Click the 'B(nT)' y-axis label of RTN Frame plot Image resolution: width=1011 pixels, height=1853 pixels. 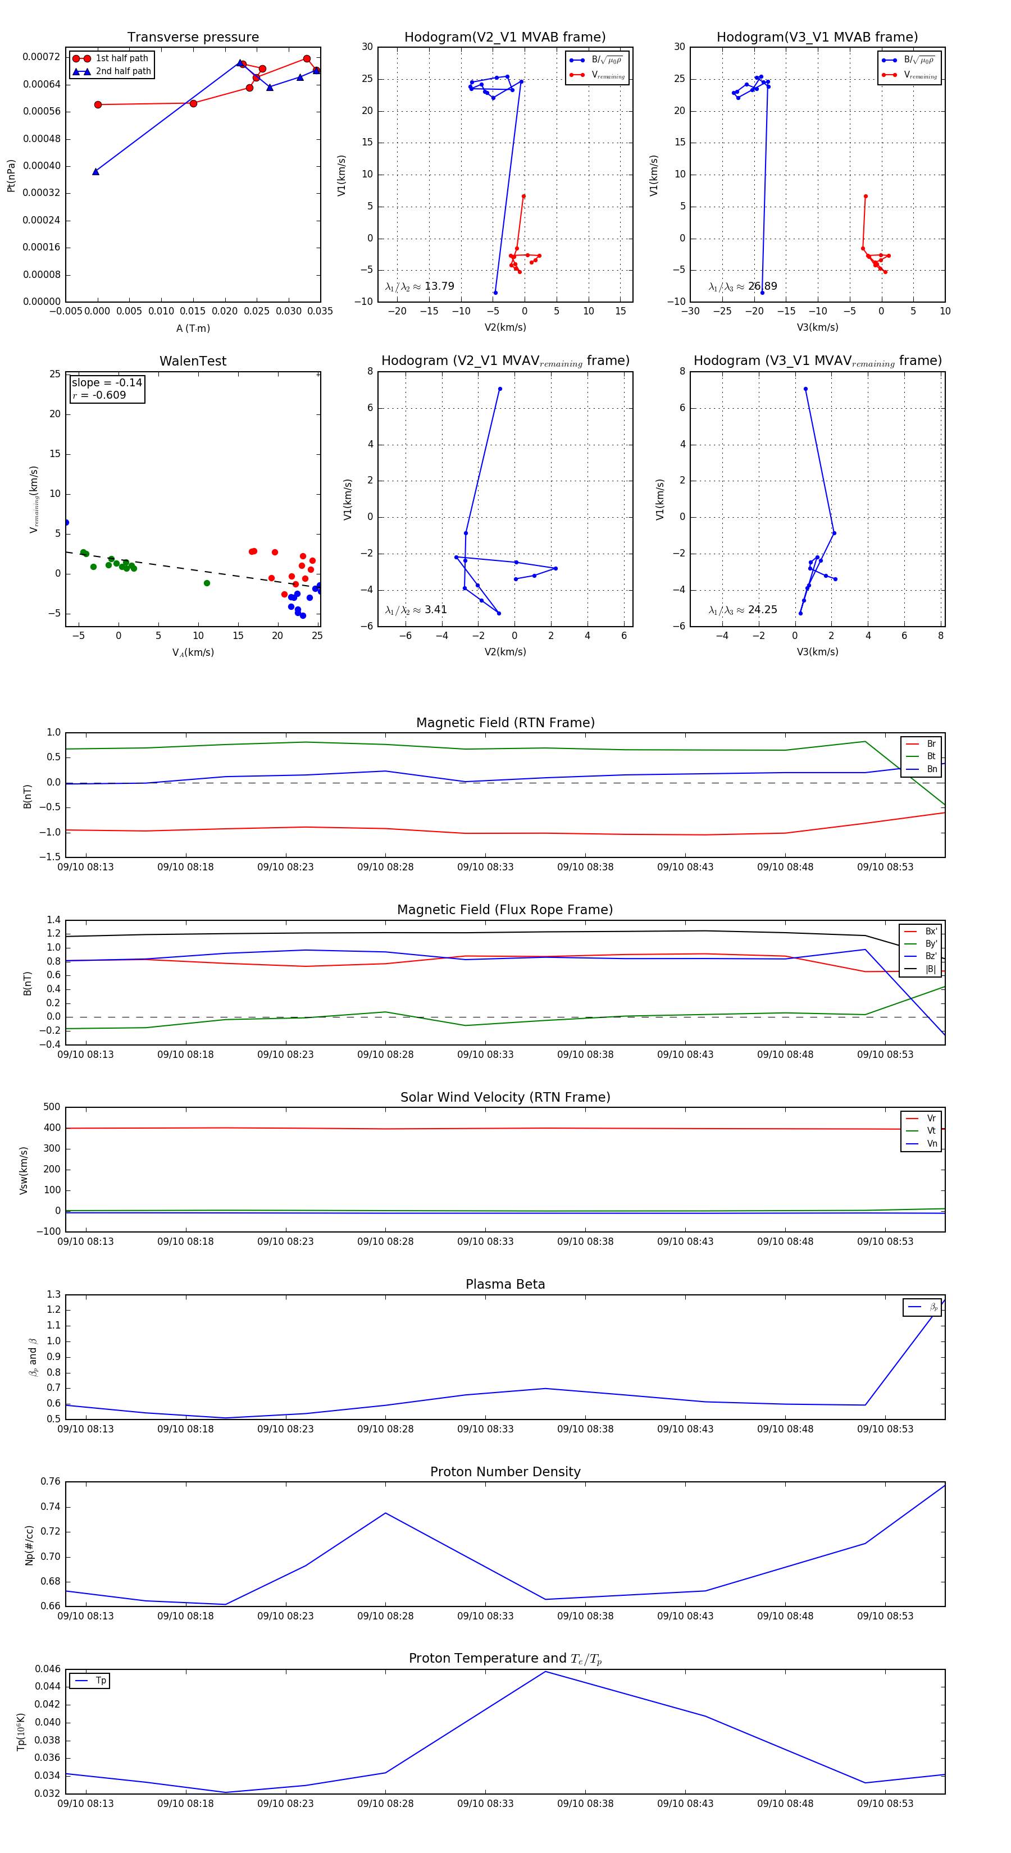tap(28, 796)
